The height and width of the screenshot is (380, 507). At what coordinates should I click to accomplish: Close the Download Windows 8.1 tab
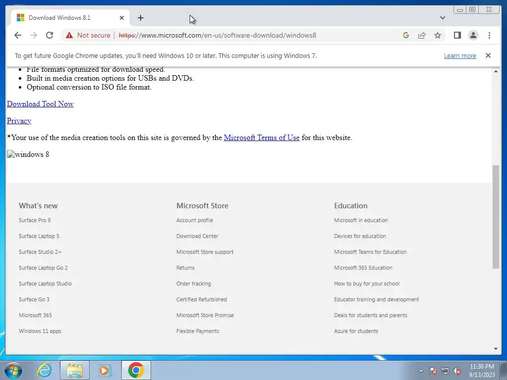click(122, 18)
